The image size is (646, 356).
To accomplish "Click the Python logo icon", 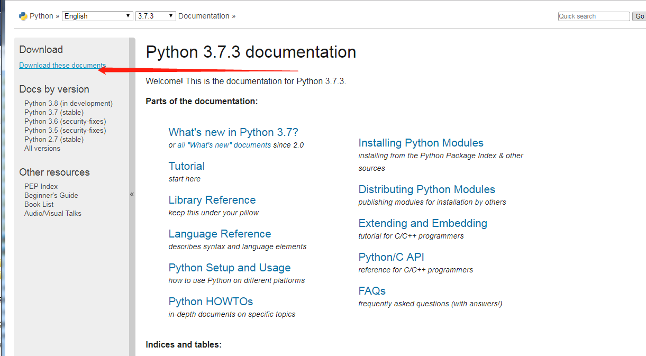I will point(23,16).
